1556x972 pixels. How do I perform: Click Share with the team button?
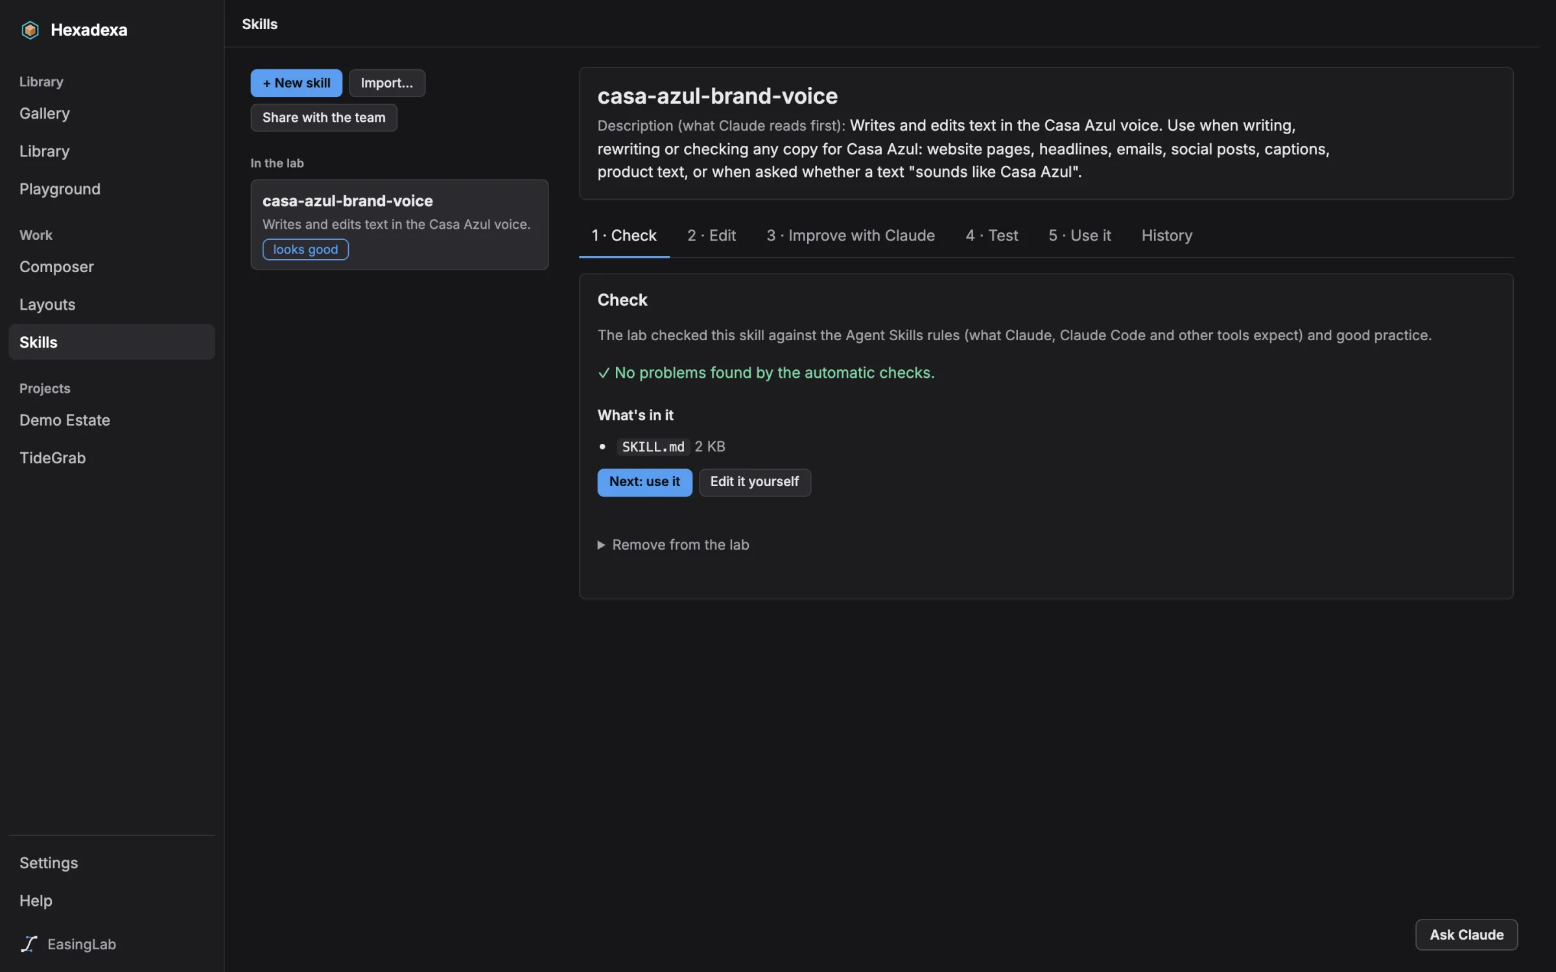click(324, 117)
